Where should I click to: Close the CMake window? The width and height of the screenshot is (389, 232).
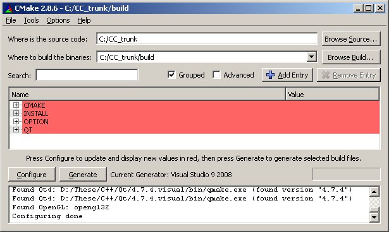click(x=380, y=8)
